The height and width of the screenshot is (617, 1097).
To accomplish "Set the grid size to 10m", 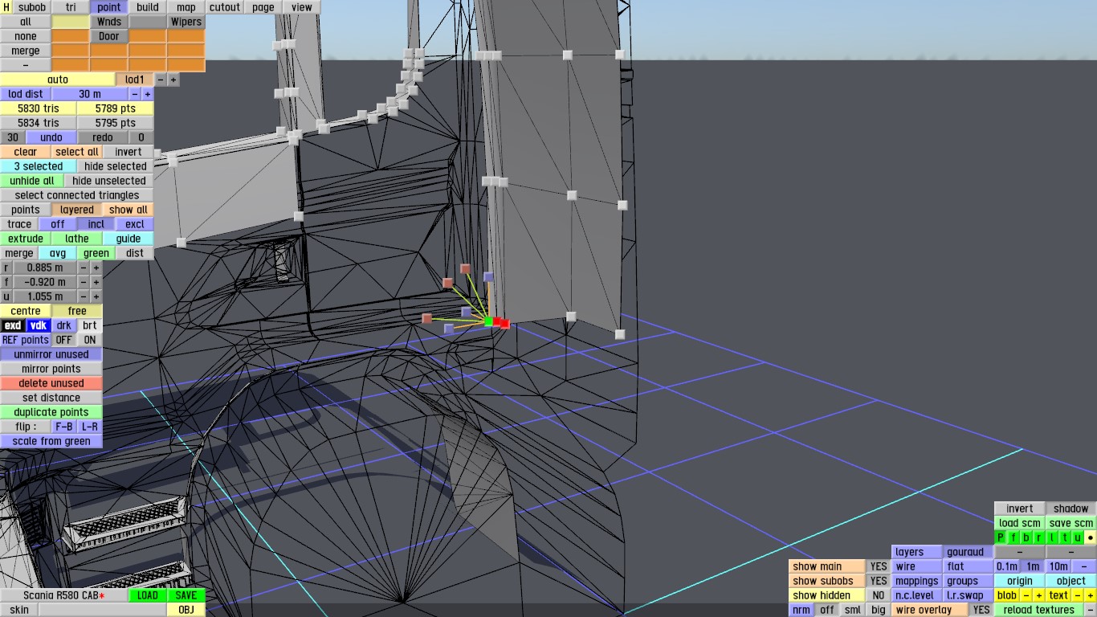I will click(x=1058, y=566).
